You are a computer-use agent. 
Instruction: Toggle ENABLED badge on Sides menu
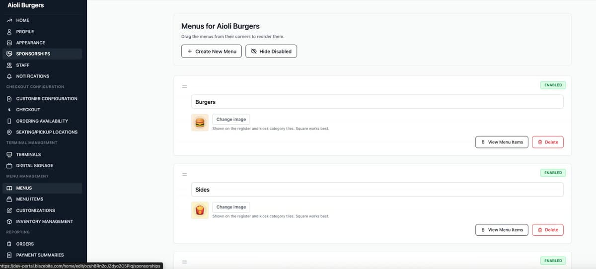click(x=553, y=173)
